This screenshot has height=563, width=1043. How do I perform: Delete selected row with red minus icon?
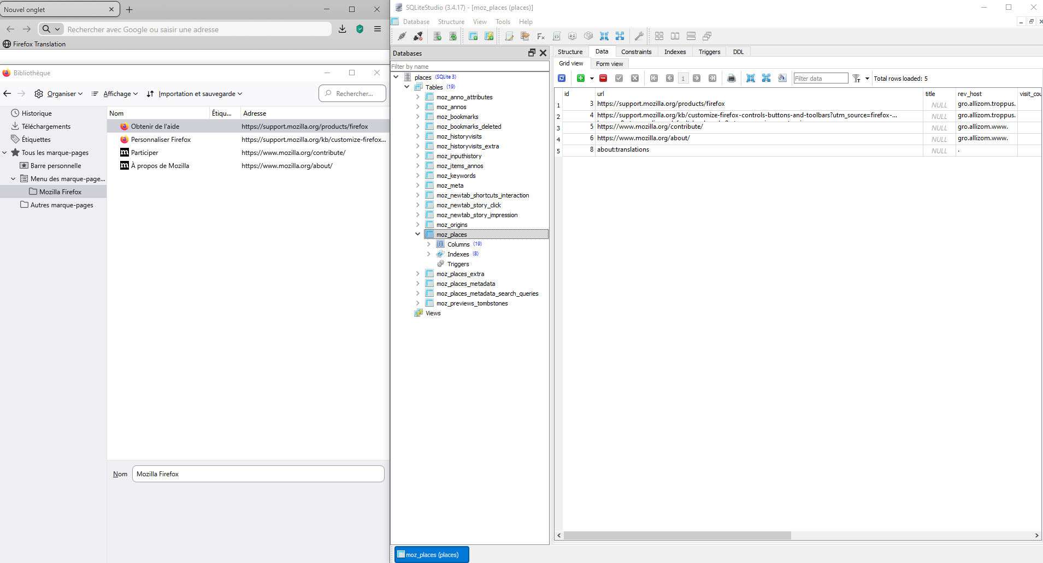(603, 79)
